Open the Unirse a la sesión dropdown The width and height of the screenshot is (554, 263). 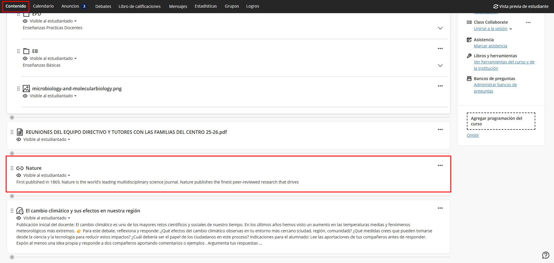tap(511, 29)
